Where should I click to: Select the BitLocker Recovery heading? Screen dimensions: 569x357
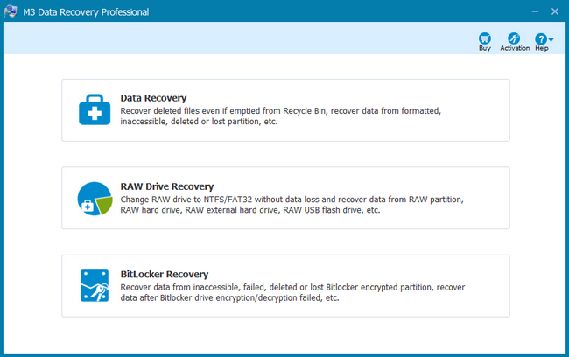tap(164, 274)
